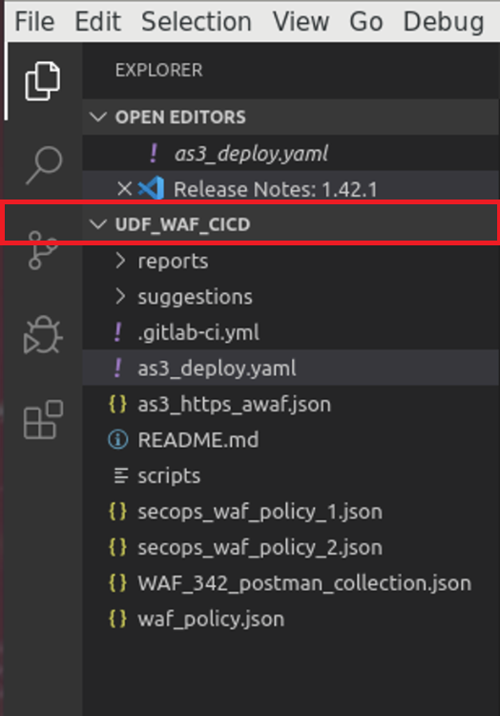Open the Extensions blocks icon

point(43,420)
